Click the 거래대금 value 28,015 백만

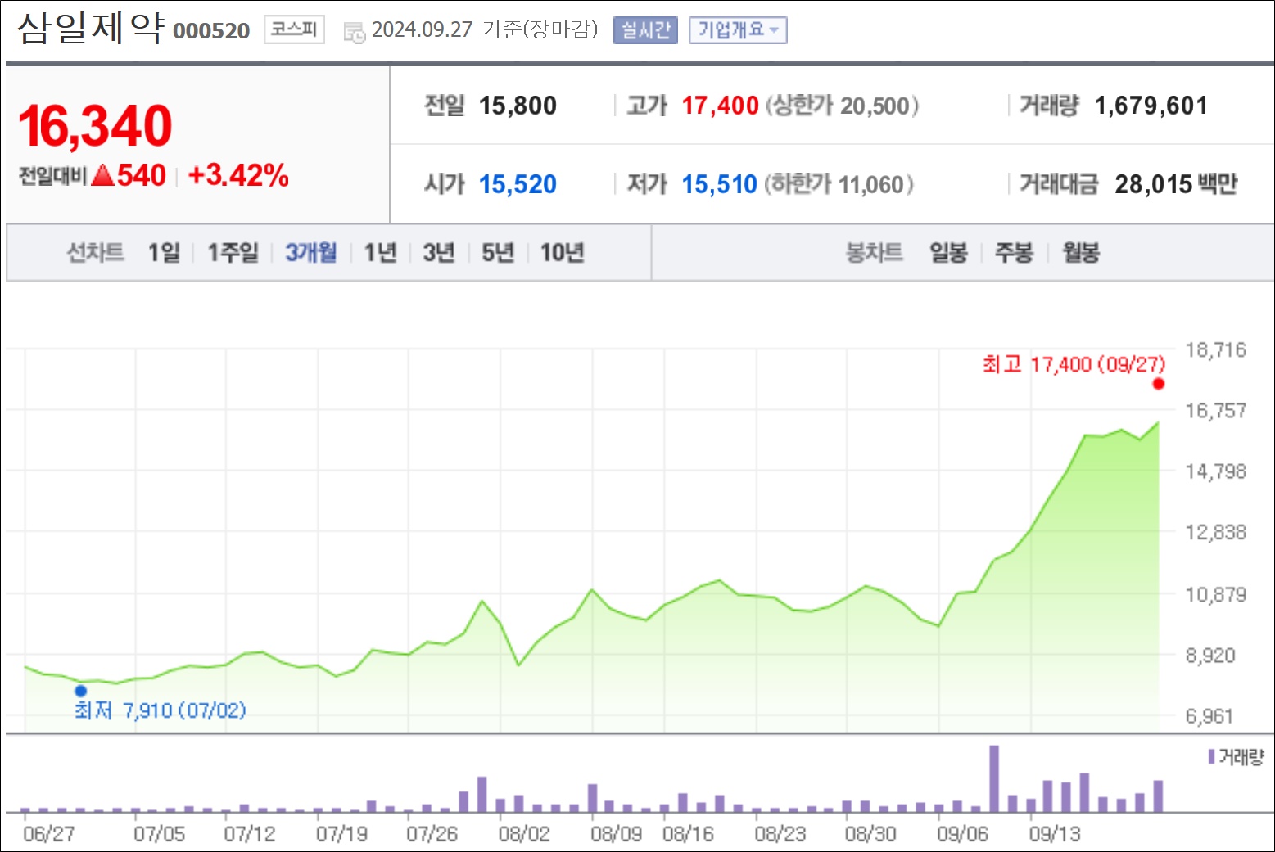coord(1176,184)
